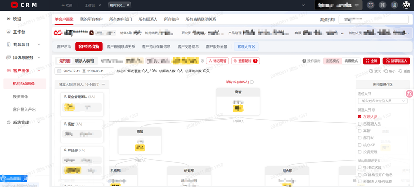Click the 缩小 zoom-out magnifier icon
The image size is (414, 187).
click(x=386, y=71)
